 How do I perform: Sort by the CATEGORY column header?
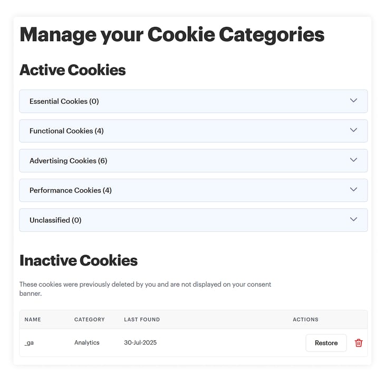pyautogui.click(x=89, y=319)
